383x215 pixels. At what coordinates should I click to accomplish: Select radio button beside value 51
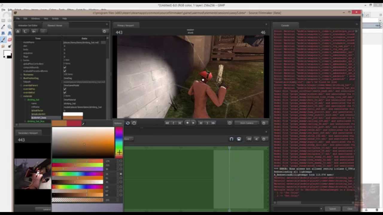point(121,178)
